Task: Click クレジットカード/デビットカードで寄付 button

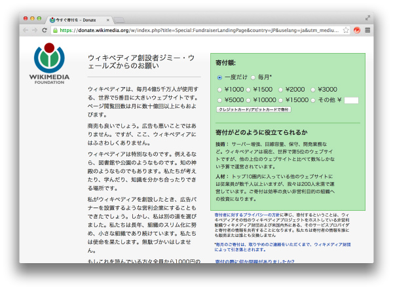Action: coord(253,109)
